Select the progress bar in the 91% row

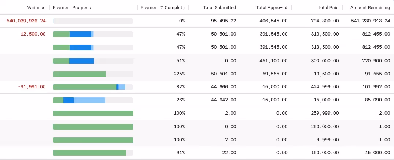pos(93,153)
